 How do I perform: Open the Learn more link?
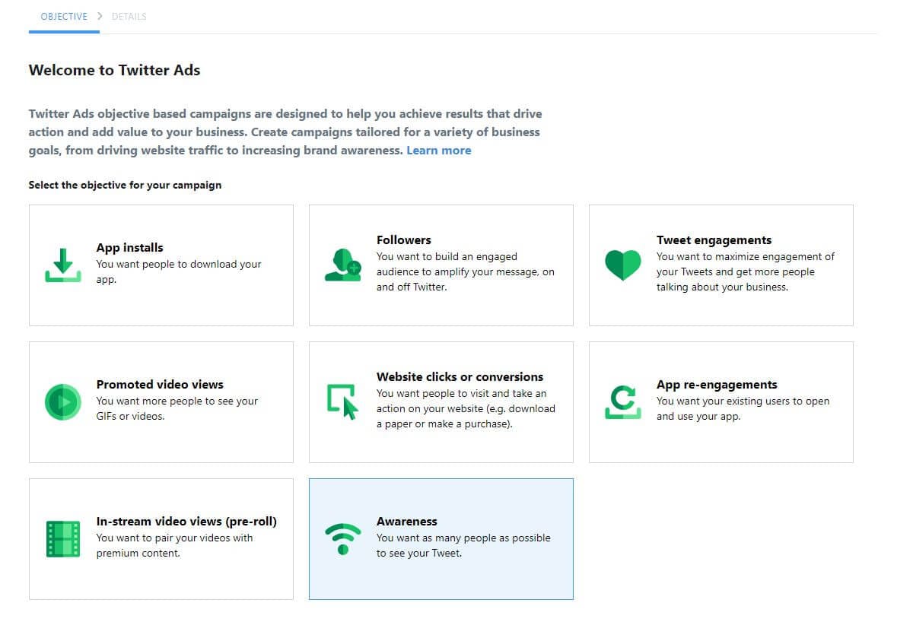[x=439, y=150]
